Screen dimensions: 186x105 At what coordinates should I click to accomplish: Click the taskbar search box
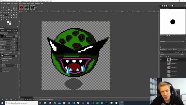pos(21,103)
